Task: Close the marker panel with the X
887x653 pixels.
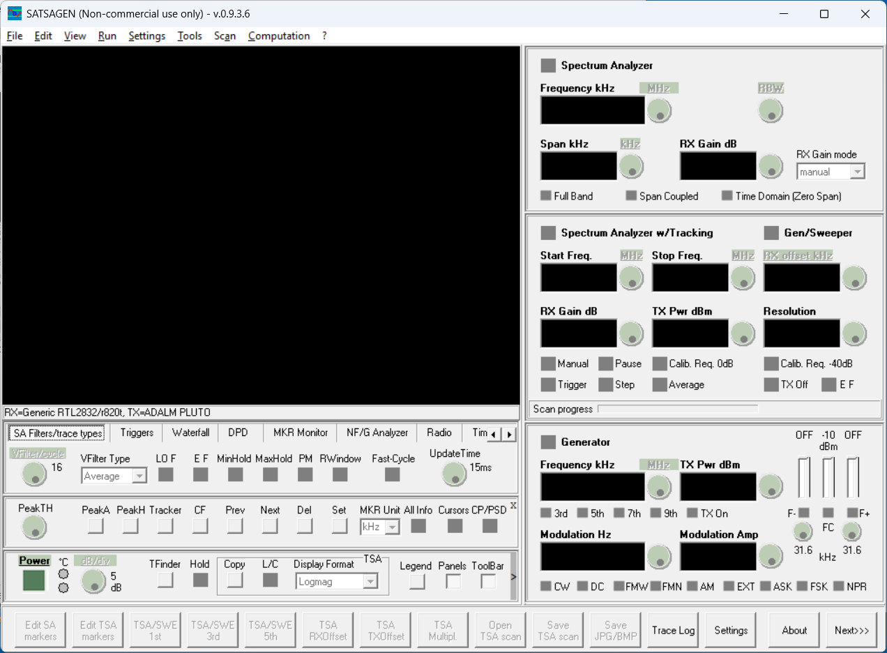Action: coord(513,504)
